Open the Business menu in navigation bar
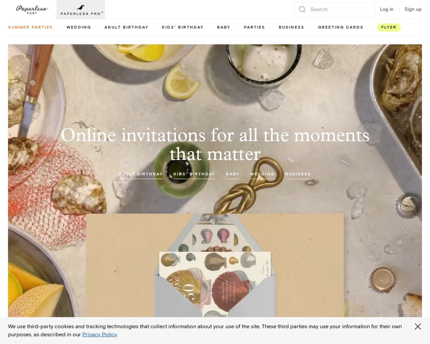 pyautogui.click(x=291, y=27)
